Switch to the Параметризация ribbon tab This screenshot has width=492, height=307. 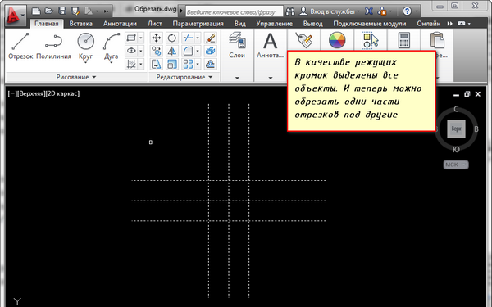198,24
